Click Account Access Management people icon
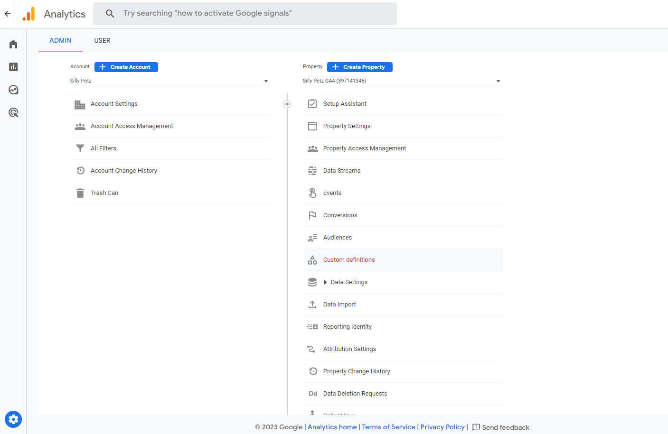The image size is (668, 434). 80,127
